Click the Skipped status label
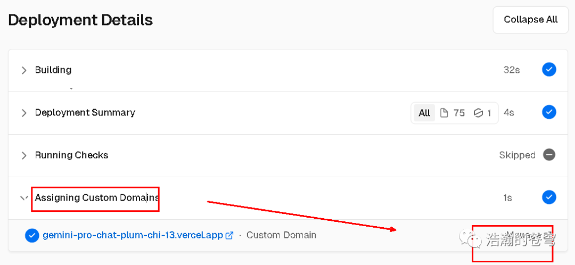 517,155
